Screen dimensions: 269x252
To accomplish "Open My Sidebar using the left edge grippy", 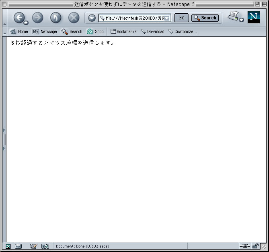I will (x=4, y=140).
